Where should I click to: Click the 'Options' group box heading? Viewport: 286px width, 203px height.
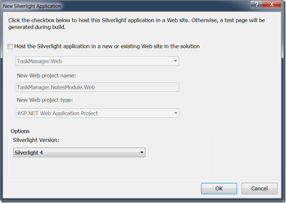click(20, 131)
